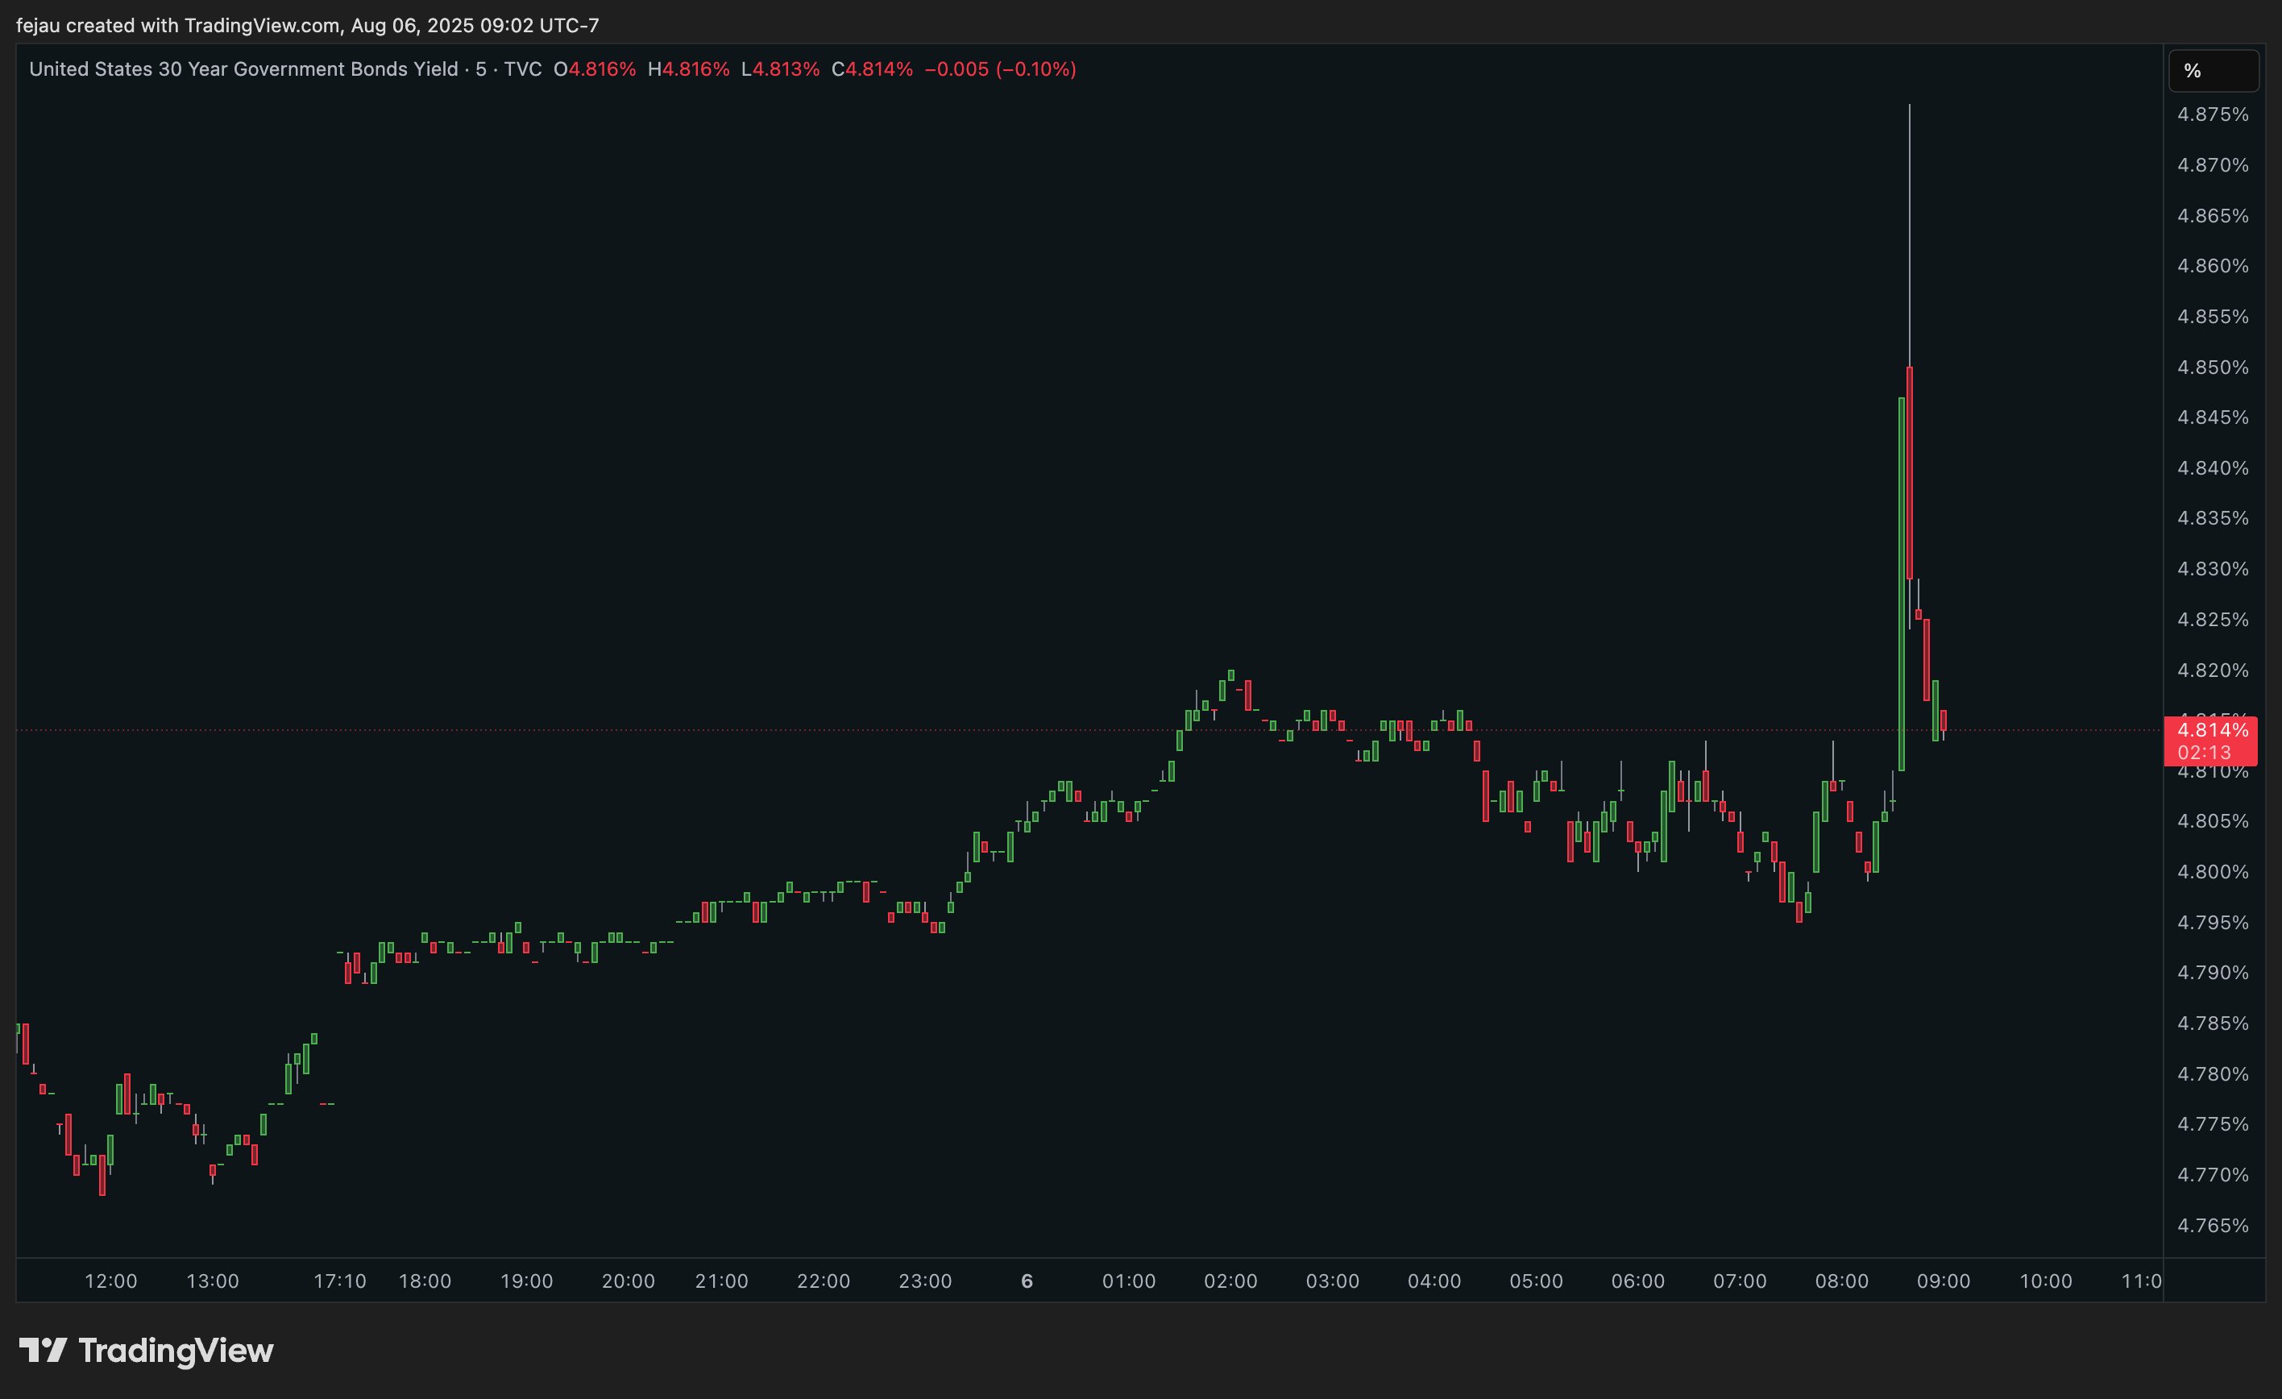
Task: Click the current price label 4.814%
Action: [2213, 730]
